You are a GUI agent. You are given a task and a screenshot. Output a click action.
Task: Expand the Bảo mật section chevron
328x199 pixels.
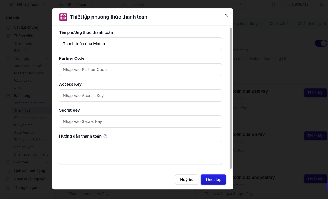[47, 162]
